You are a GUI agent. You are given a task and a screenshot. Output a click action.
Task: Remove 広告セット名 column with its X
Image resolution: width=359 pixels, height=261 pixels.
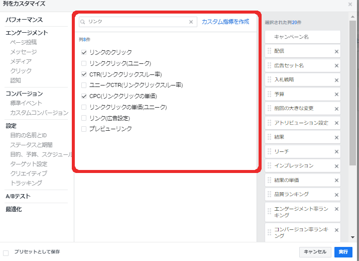[336, 66]
